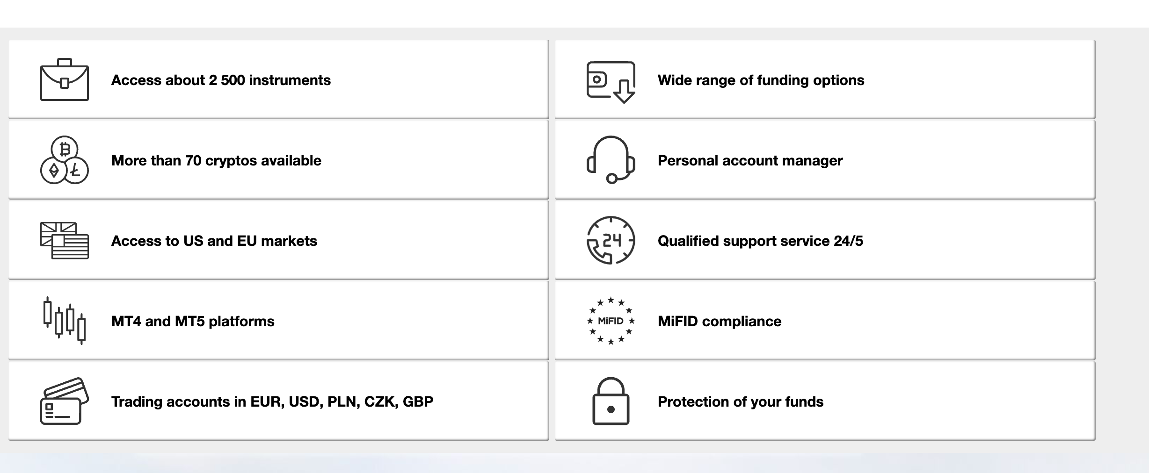Click the MiFID stars circle icon

coord(611,321)
